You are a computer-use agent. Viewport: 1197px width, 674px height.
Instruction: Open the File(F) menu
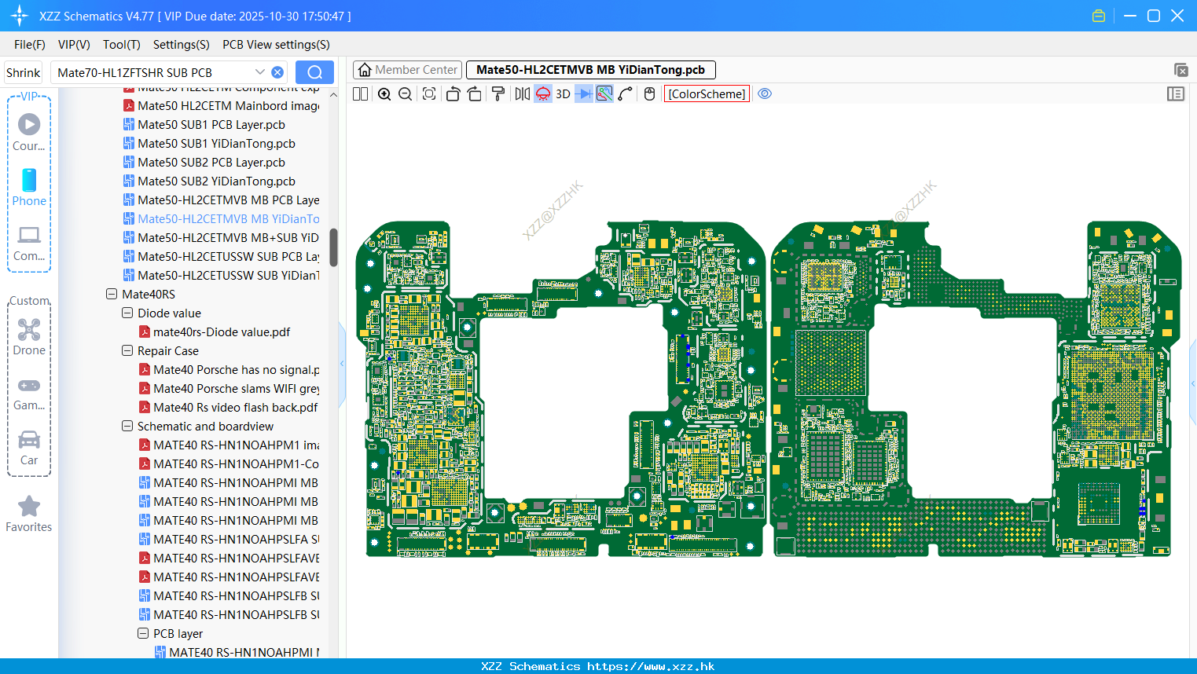pos(30,45)
